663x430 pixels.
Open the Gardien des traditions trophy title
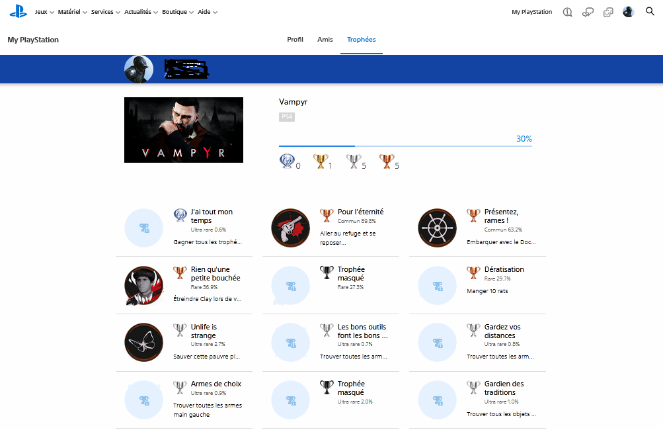[x=504, y=388]
